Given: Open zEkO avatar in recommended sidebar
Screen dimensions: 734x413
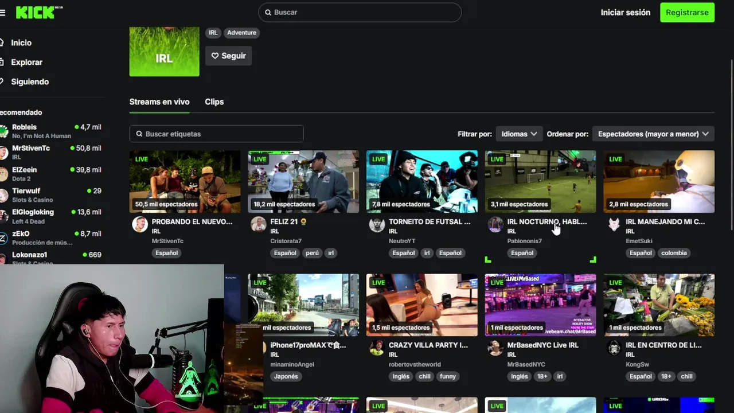Looking at the screenshot, I should [x=3, y=238].
